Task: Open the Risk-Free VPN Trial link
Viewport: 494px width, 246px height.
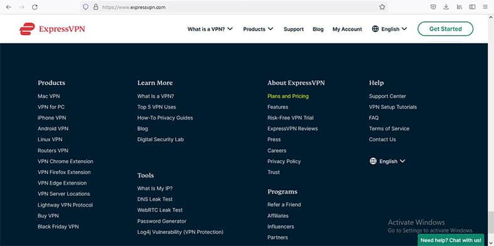Action: point(291,118)
